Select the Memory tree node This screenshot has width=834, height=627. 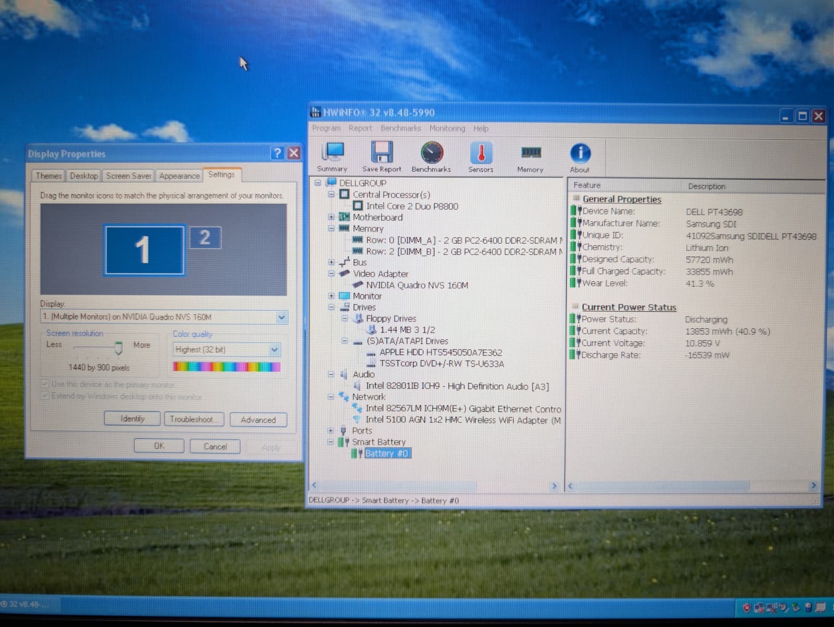click(367, 229)
